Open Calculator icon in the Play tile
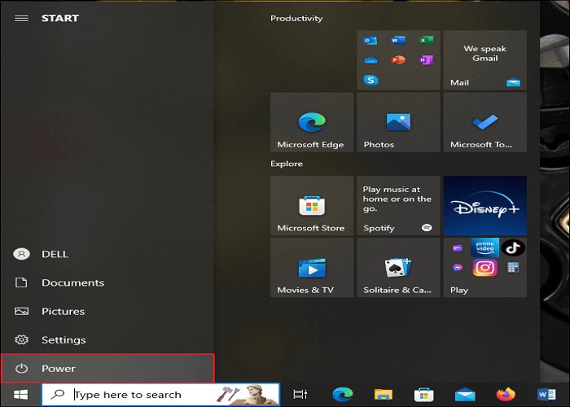The height and width of the screenshot is (407, 570). [x=513, y=268]
